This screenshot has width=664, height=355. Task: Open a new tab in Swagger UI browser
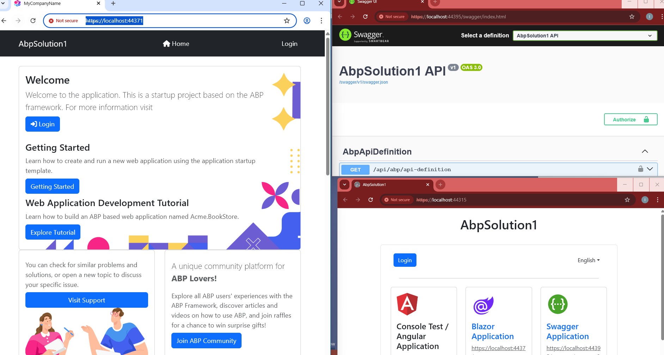(x=435, y=2)
